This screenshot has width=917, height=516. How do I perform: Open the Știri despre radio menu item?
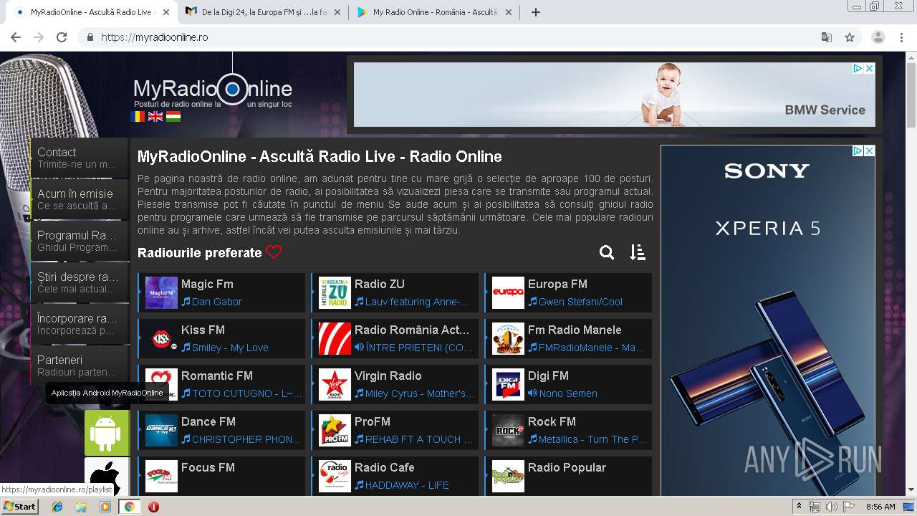(79, 282)
